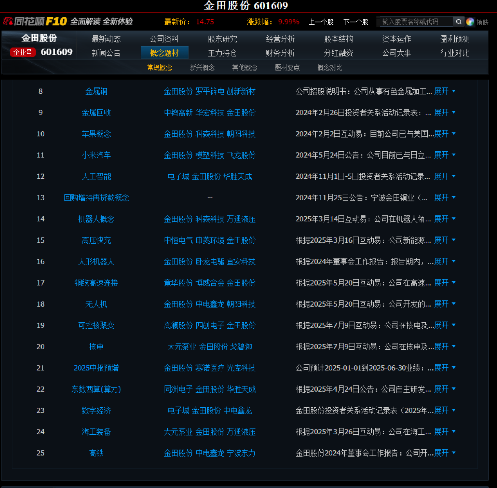This screenshot has width=497, height=488.
Task: Expand row 16 人形机器人 details
Action: tap(445, 261)
